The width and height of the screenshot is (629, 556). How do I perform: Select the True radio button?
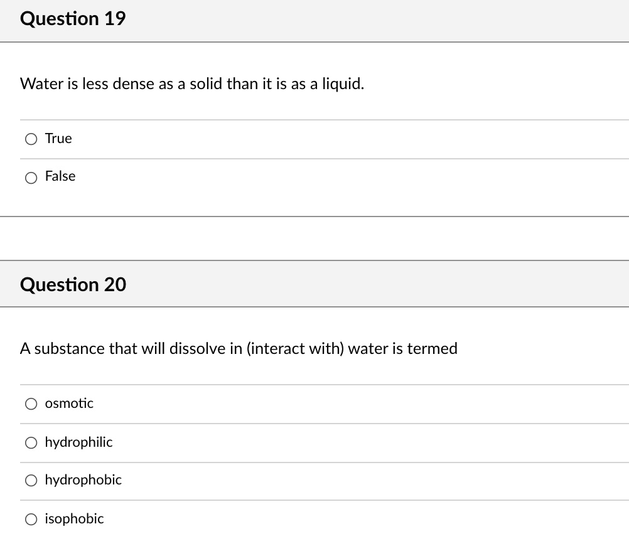[x=31, y=139]
